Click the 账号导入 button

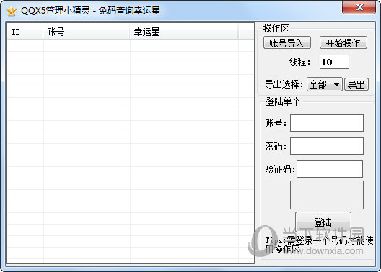pyautogui.click(x=287, y=43)
